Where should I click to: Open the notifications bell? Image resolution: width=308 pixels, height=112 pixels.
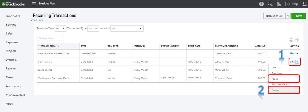(305, 4)
